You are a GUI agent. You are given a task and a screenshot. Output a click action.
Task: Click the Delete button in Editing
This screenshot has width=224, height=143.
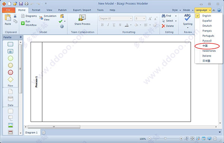(168, 26)
